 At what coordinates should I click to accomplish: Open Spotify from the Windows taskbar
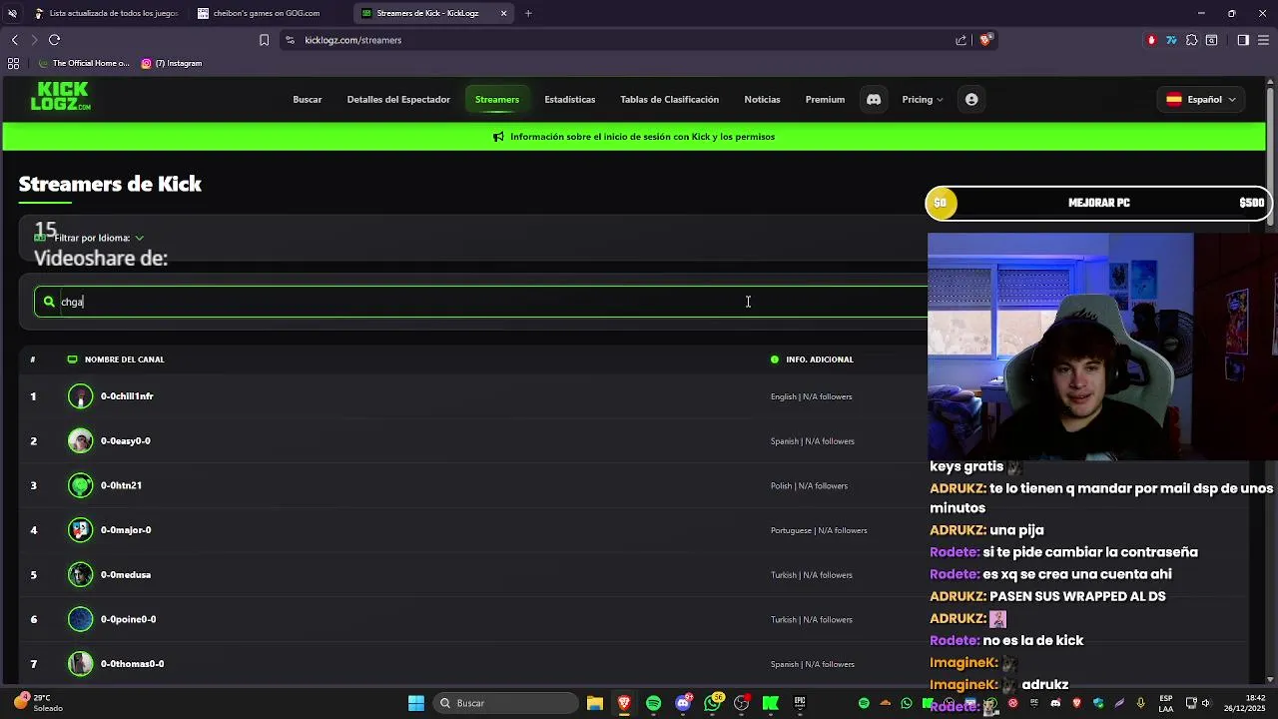[x=653, y=703]
